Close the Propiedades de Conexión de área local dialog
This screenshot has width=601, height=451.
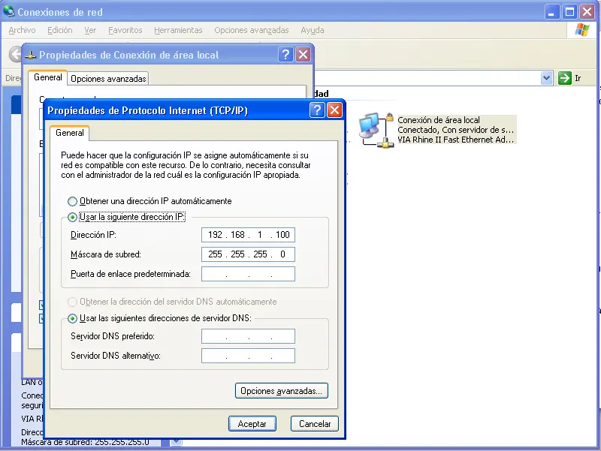pos(304,55)
